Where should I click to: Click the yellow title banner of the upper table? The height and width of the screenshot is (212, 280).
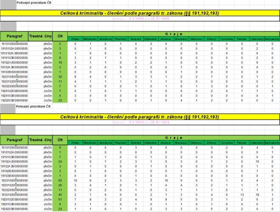(x=140, y=14)
